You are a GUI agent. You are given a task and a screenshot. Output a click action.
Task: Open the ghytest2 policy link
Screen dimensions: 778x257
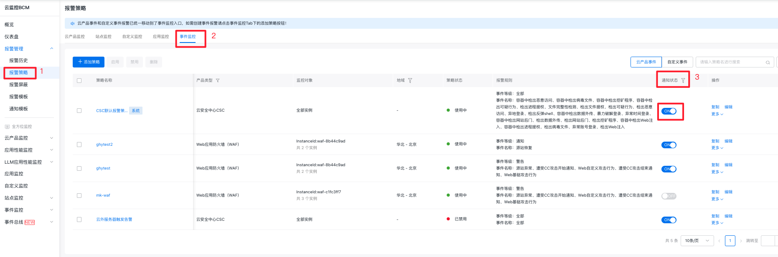pos(104,145)
